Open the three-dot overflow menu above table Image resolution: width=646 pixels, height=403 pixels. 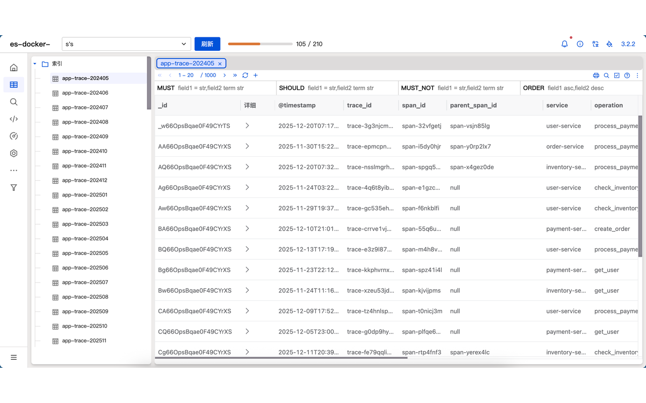637,75
